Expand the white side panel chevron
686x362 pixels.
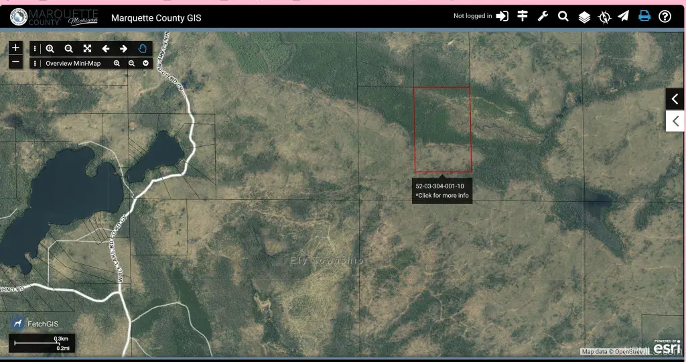point(675,121)
